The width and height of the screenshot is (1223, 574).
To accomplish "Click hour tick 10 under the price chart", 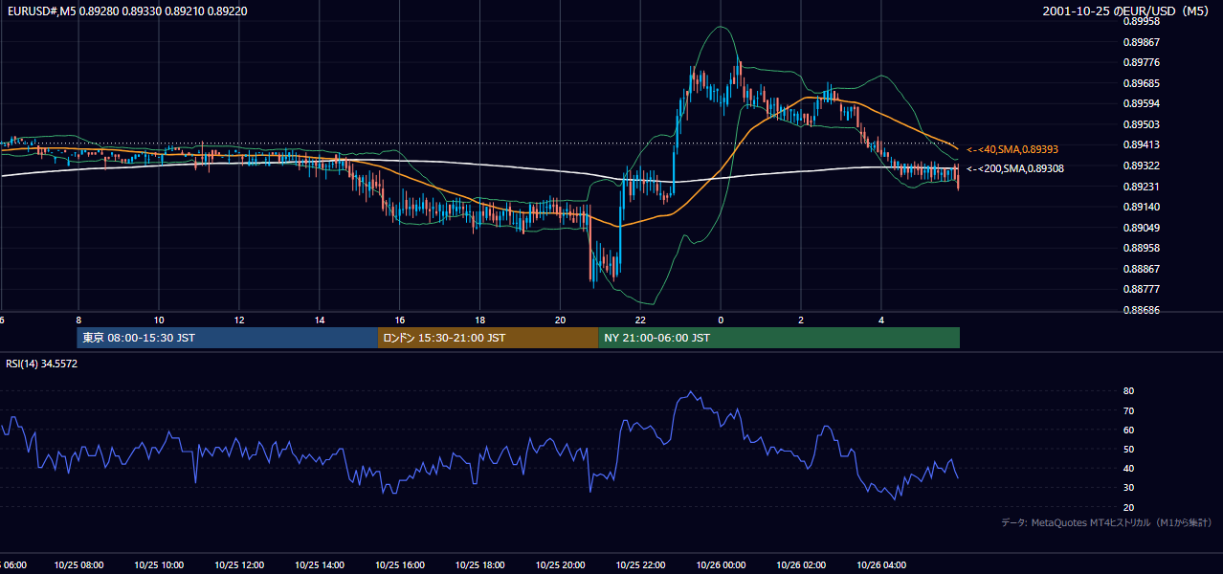I will click(158, 320).
